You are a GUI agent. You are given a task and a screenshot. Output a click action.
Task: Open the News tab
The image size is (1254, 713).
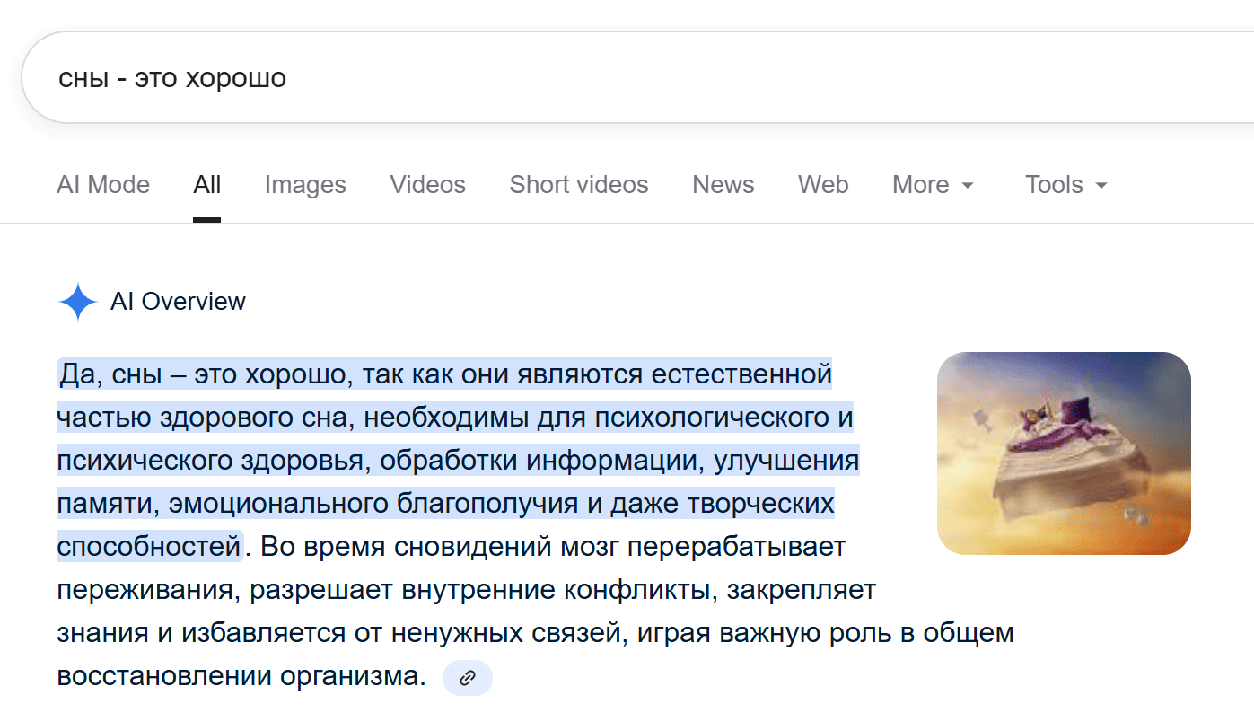coord(723,185)
